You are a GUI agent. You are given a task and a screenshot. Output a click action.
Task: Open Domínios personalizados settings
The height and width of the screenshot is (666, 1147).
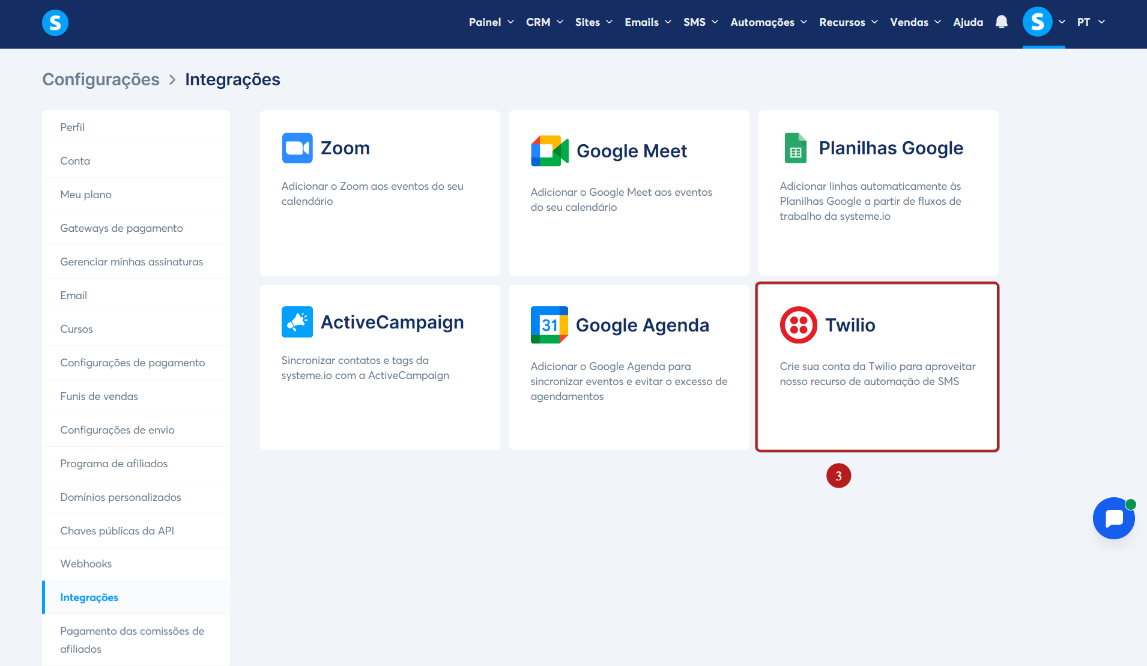point(136,497)
